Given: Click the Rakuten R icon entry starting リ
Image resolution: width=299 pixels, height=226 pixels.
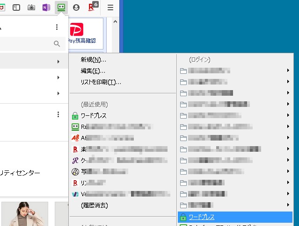Looking at the screenshot, I should pos(75,183).
